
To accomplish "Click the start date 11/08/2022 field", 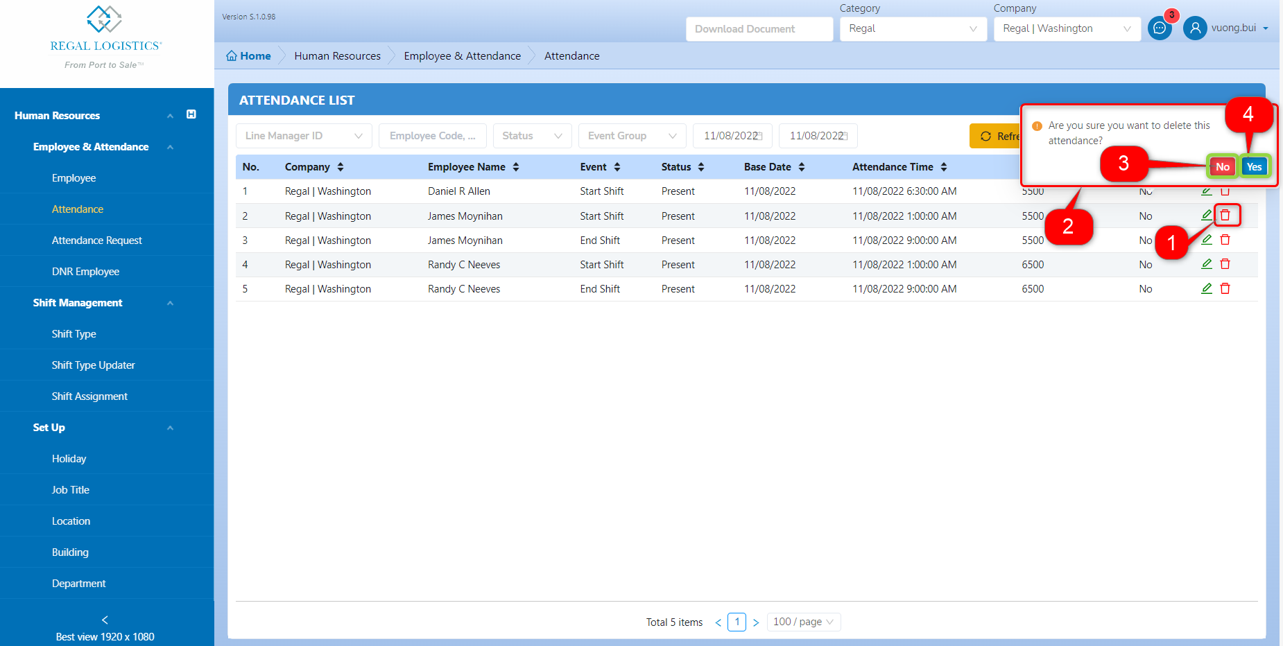I will (733, 136).
